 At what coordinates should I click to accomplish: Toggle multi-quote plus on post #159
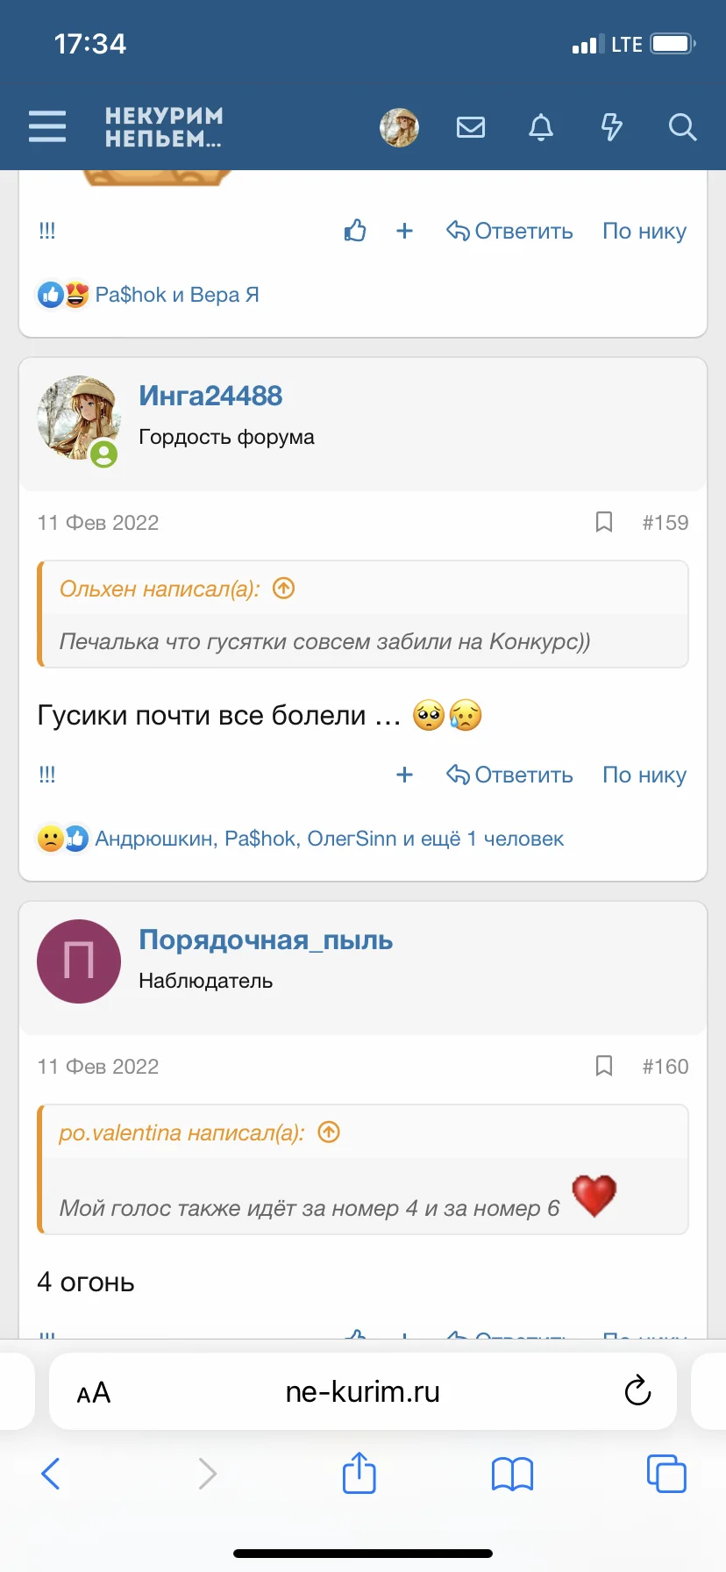pos(404,775)
